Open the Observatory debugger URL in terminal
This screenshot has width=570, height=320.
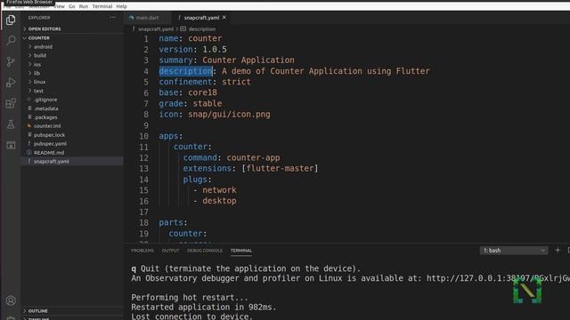coord(498,278)
